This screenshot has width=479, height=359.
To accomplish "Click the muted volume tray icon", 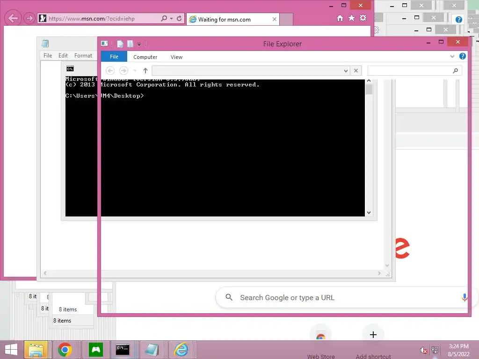I will pyautogui.click(x=423, y=350).
